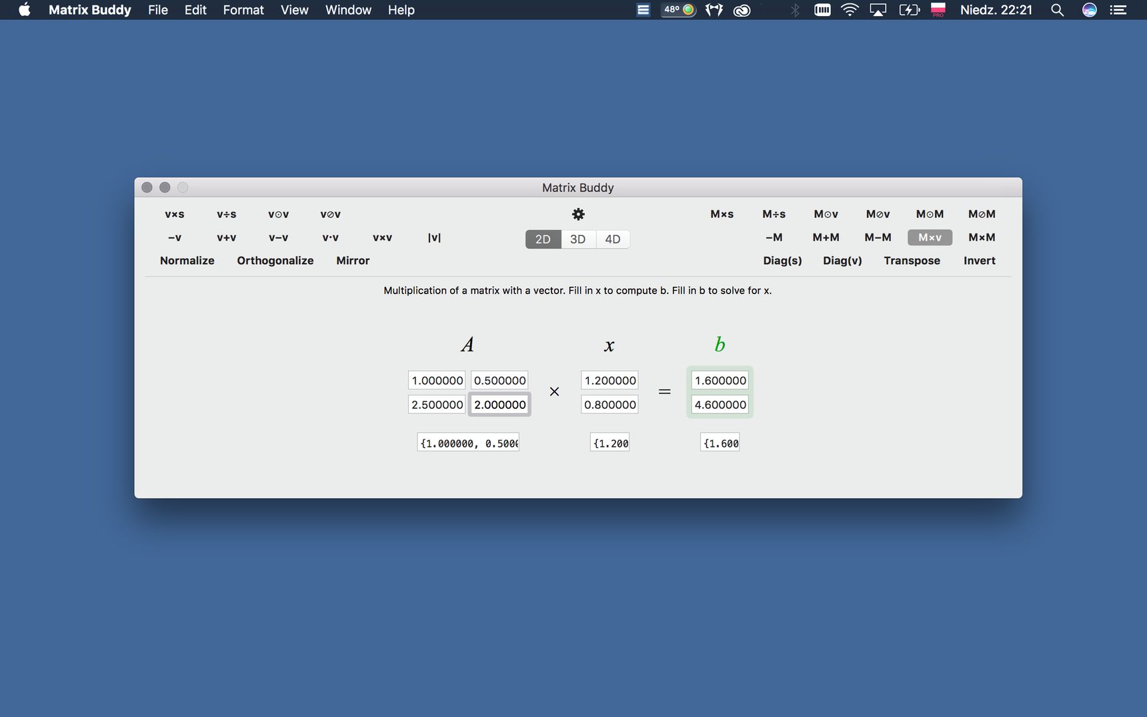
Task: Open the Matrix Buddy application menu
Action: (90, 9)
